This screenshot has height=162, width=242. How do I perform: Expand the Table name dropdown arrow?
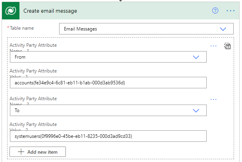(223, 29)
